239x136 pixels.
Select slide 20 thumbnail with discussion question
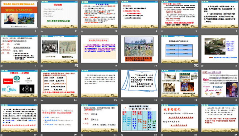(59, 118)
